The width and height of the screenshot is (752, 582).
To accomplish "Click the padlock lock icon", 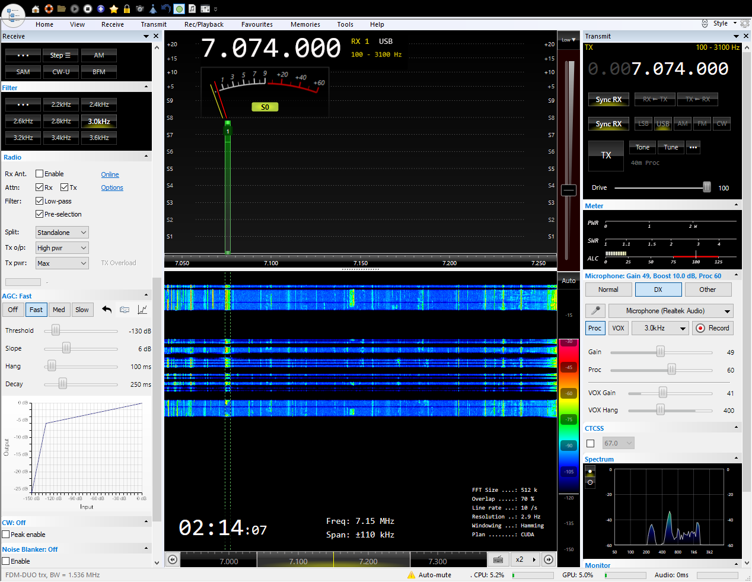I will pyautogui.click(x=127, y=9).
